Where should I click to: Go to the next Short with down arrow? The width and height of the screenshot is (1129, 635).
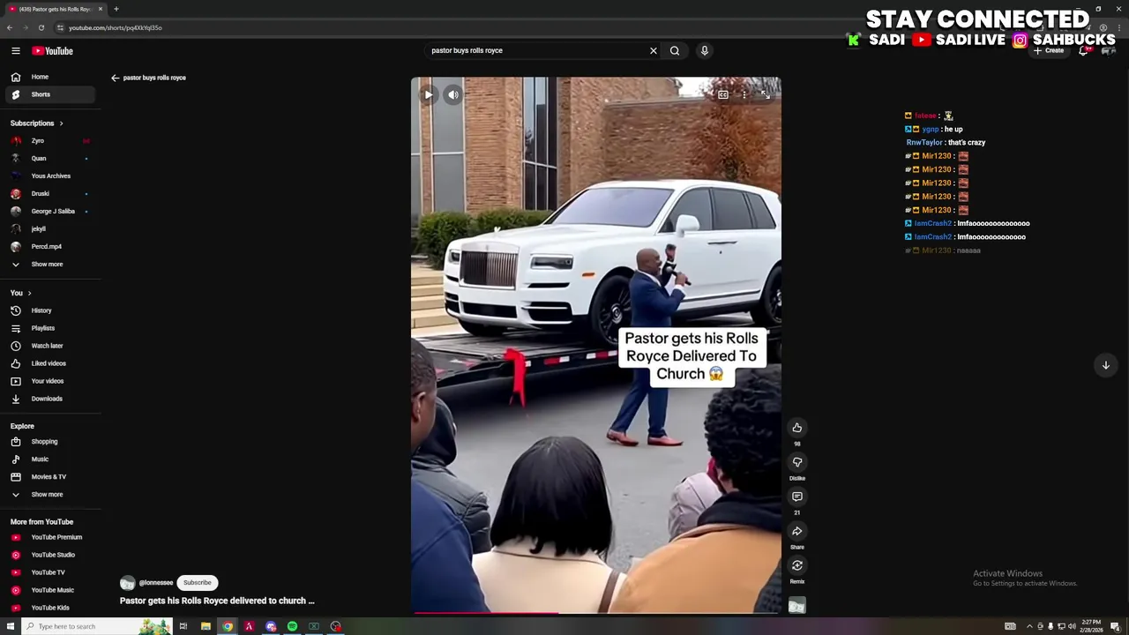click(1105, 365)
